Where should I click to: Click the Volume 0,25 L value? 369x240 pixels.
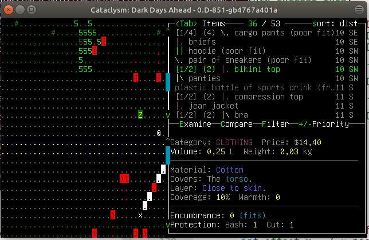coord(221,151)
